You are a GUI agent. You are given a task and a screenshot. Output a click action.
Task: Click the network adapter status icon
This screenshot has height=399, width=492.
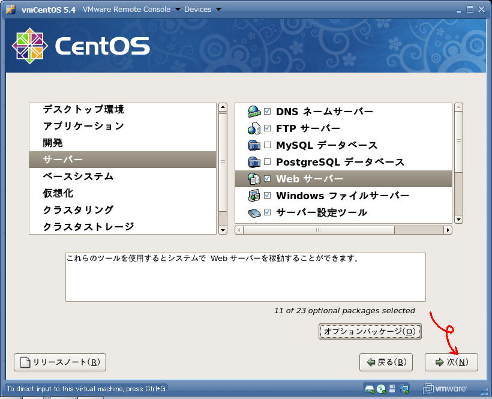404,388
